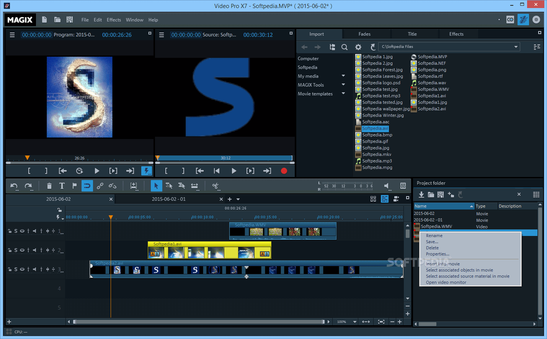Set a chapter marker with the flag icon
Screen dimensions: 547x339
click(x=75, y=186)
